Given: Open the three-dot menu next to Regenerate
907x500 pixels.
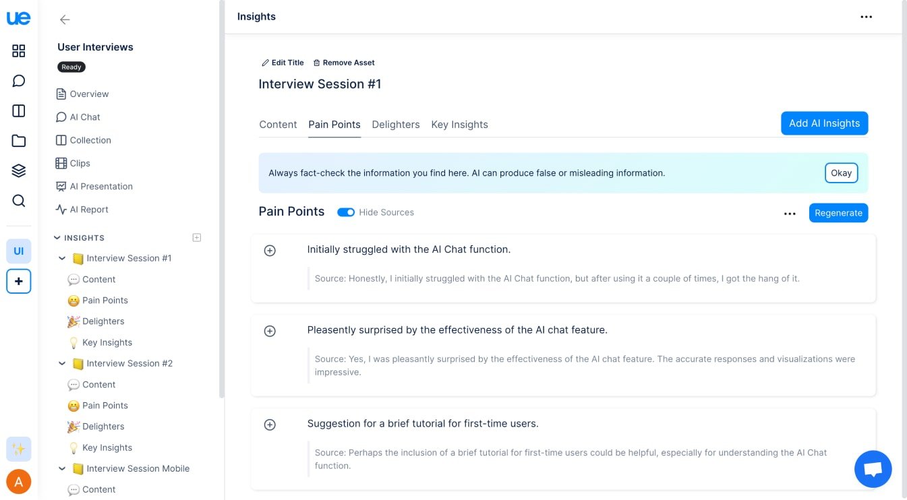Looking at the screenshot, I should (790, 214).
